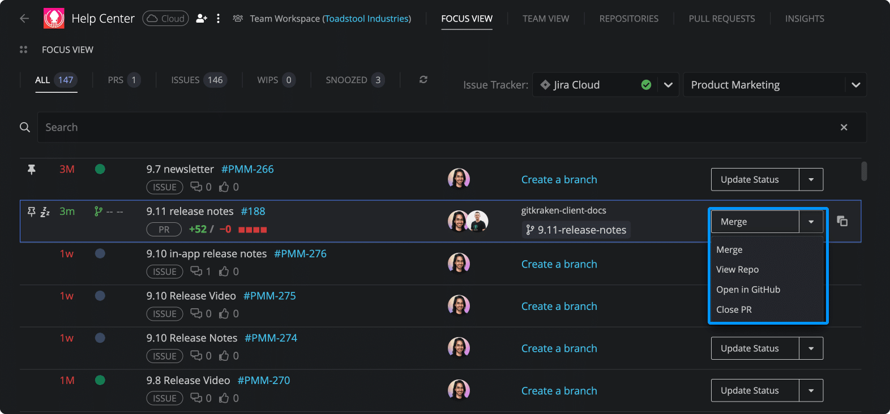The image size is (890, 414).
Task: Open the GitKraken logo icon
Action: tap(54, 19)
